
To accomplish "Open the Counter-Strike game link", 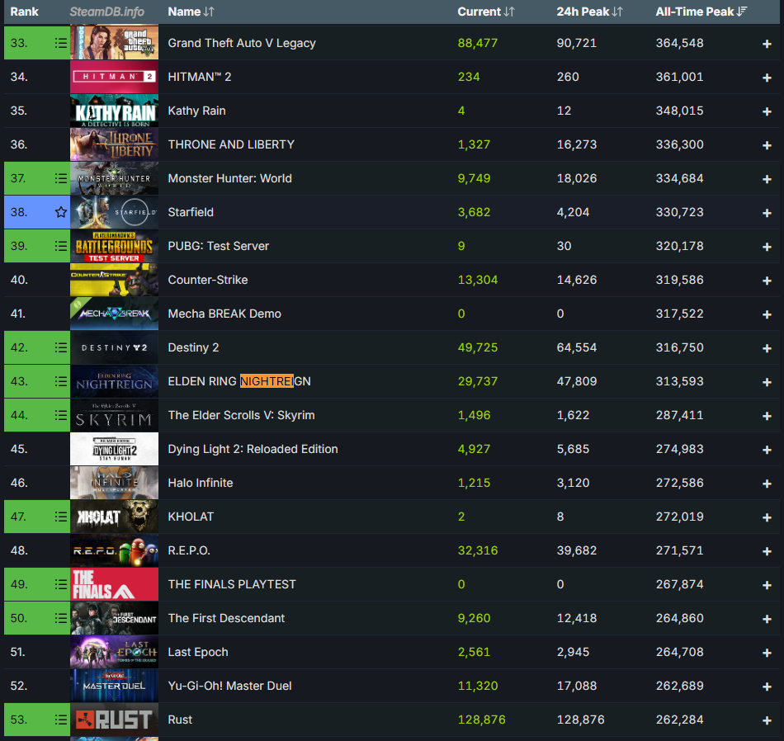I will coord(207,280).
